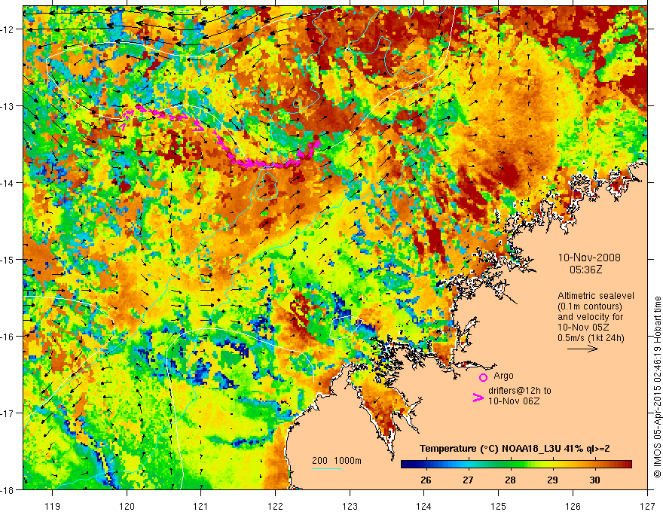
Task: Click the '10-Nov 06Z' drifter time text
Action: (x=514, y=401)
